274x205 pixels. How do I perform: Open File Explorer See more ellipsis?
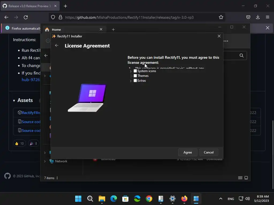point(226,41)
